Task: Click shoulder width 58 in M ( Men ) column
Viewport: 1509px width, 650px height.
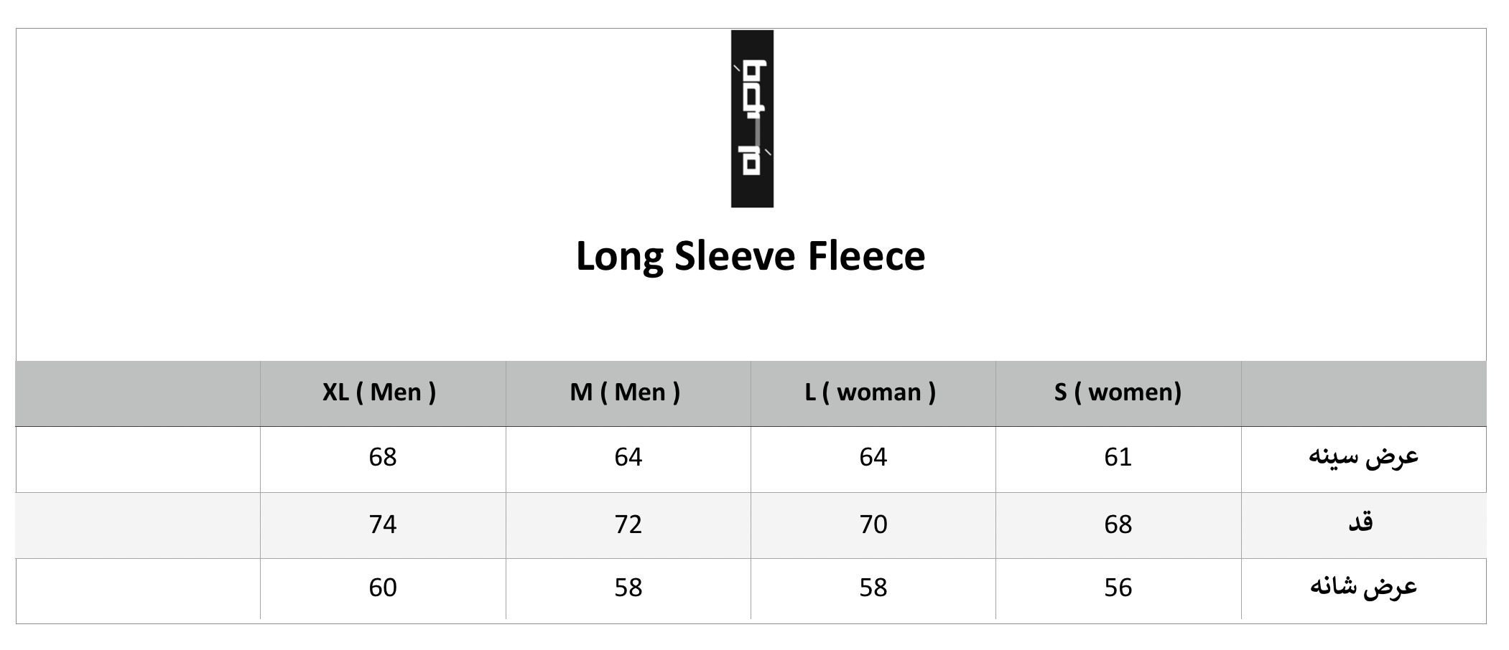Action: click(x=628, y=588)
